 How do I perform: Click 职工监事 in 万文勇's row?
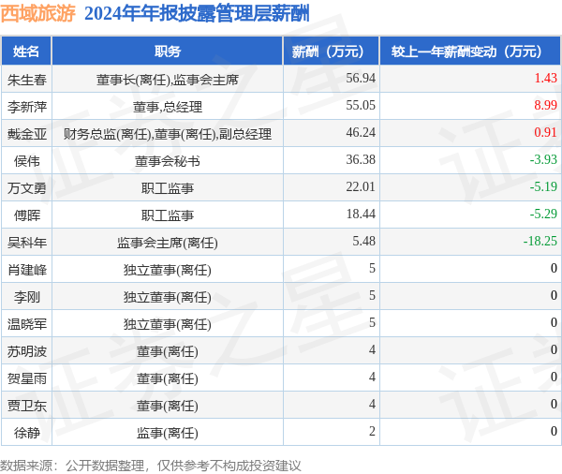(x=168, y=188)
